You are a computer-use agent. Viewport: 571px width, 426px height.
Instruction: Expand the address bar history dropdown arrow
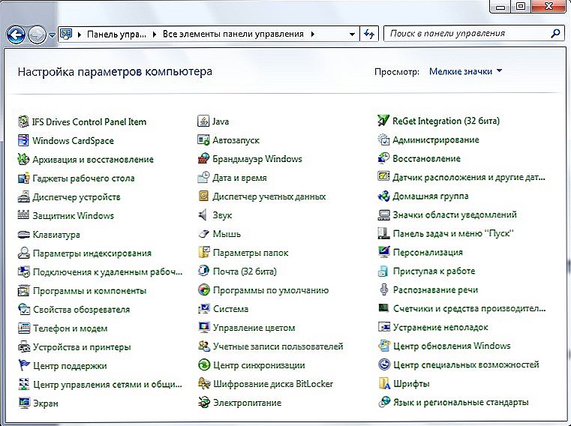tap(352, 34)
